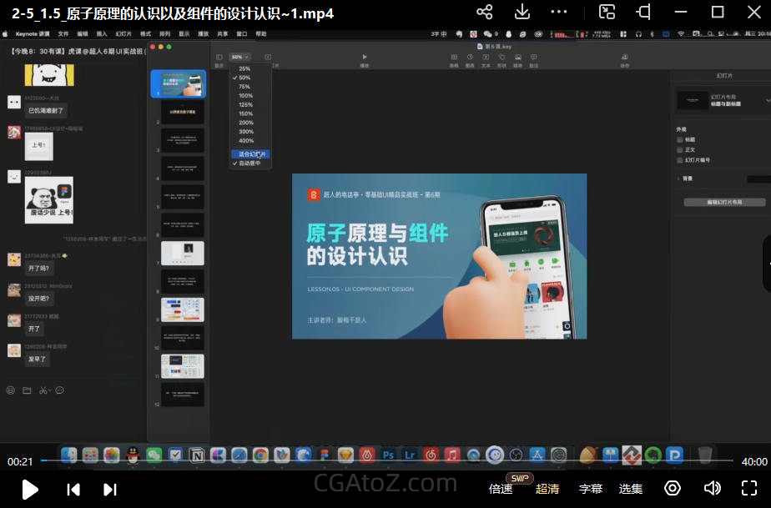
Task: Enable picture-in-picture mini player mode
Action: pyautogui.click(x=607, y=12)
